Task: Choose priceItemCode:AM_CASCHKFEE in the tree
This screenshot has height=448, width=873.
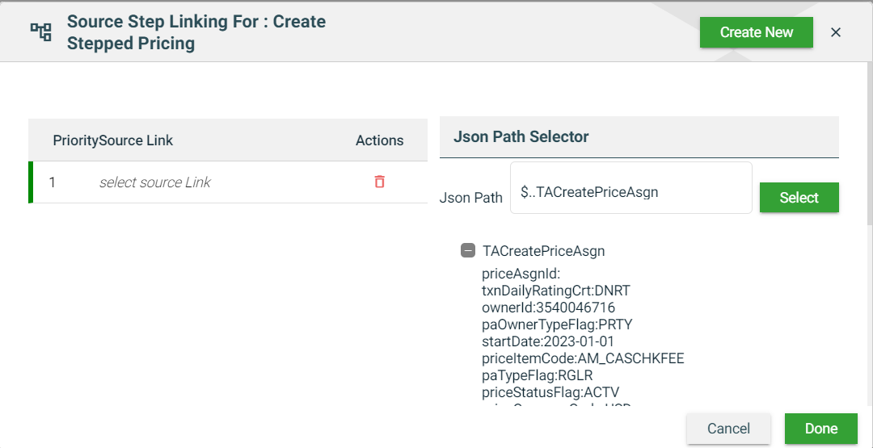Action: click(x=583, y=358)
